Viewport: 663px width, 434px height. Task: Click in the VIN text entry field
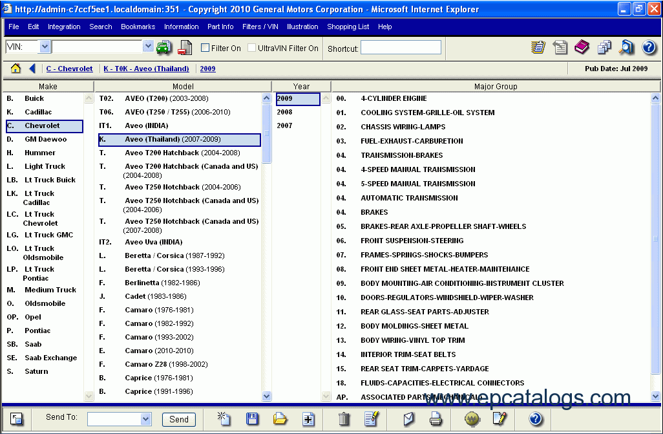97,47
